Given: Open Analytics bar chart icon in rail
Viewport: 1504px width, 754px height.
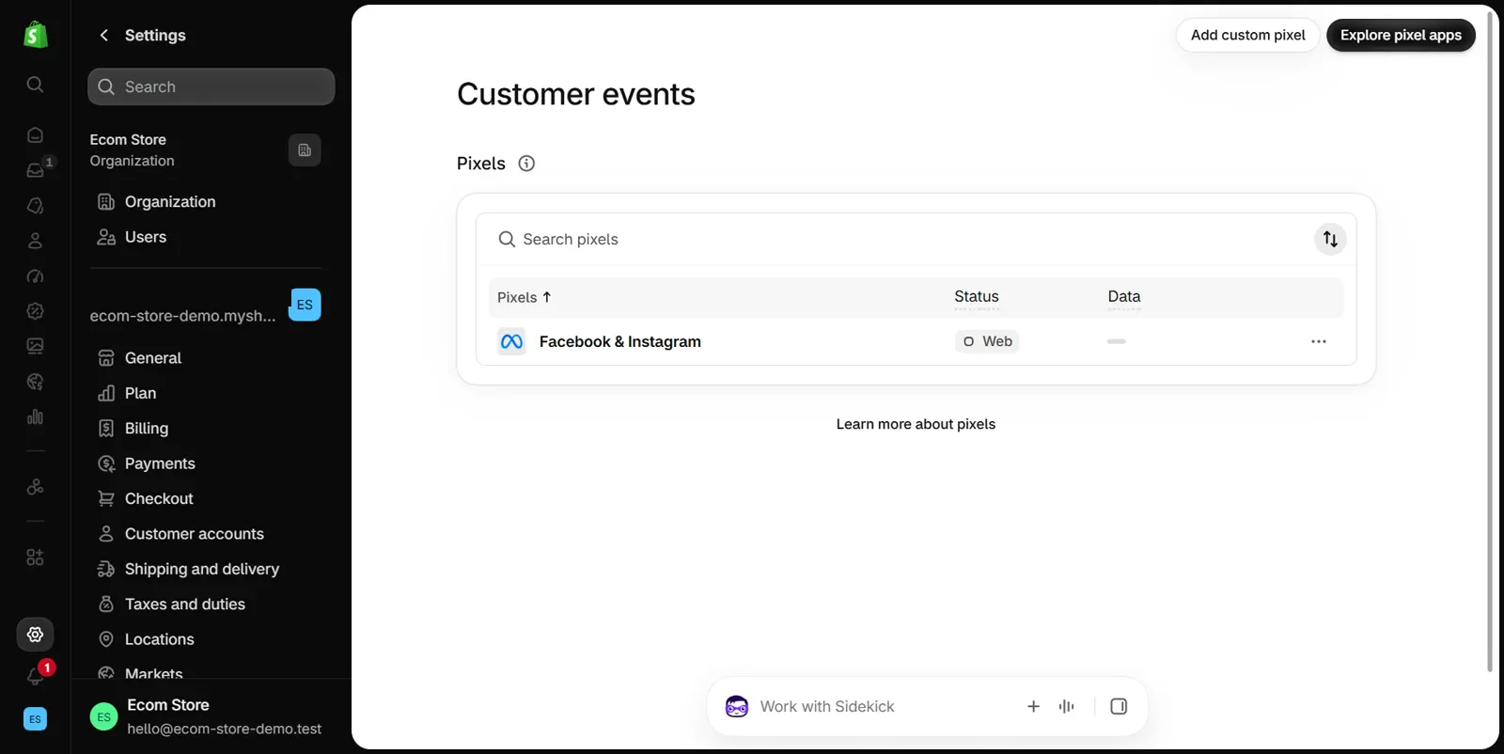Looking at the screenshot, I should point(35,416).
